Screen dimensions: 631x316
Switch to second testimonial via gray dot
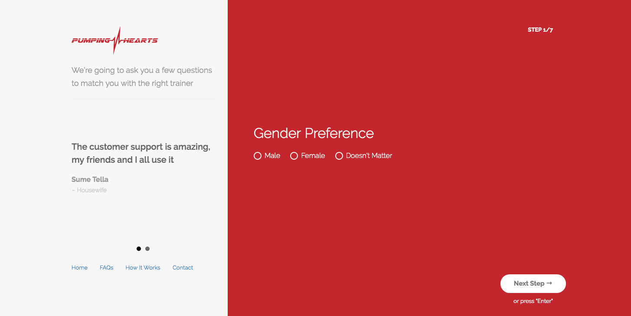coord(147,249)
